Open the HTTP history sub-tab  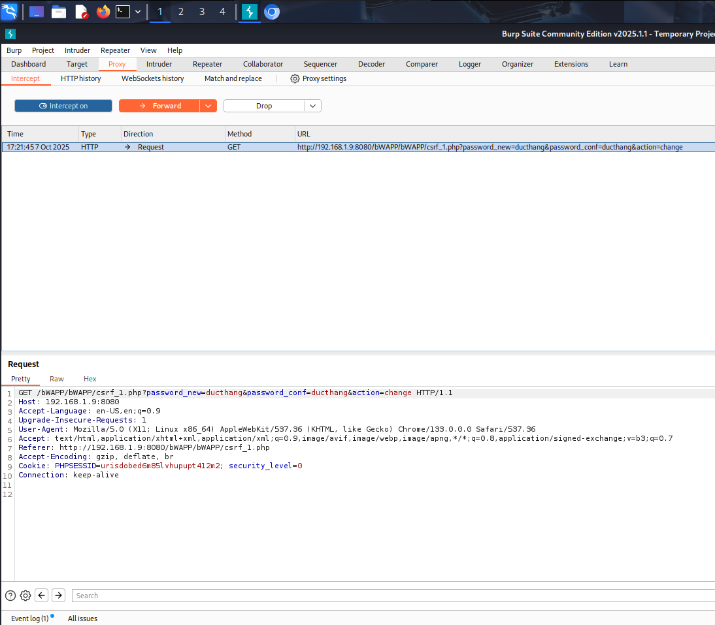point(81,78)
